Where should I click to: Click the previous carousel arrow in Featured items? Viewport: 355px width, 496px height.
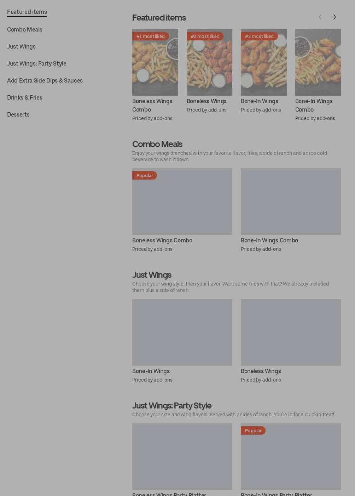320,17
